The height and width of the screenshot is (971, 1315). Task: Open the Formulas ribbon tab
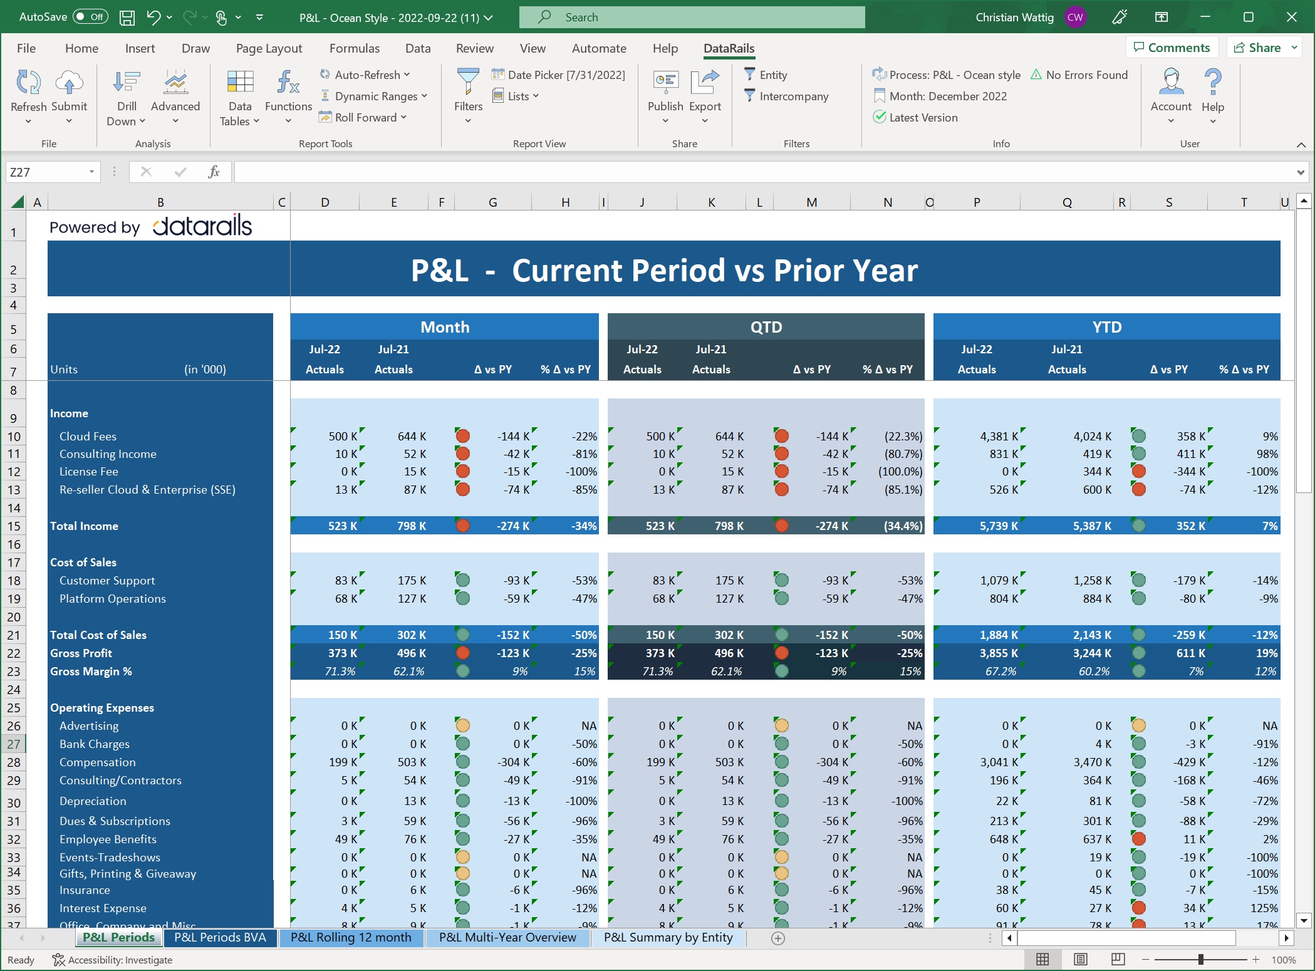(354, 48)
